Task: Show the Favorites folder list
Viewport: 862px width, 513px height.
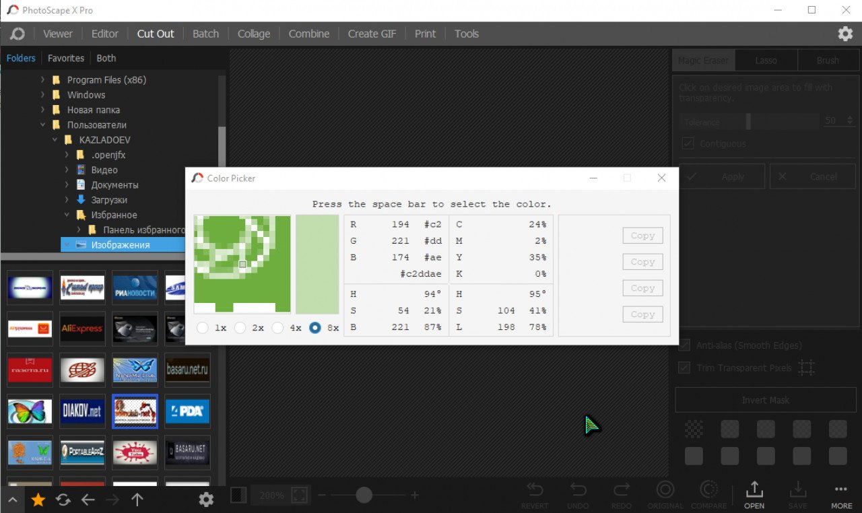Action: 66,59
